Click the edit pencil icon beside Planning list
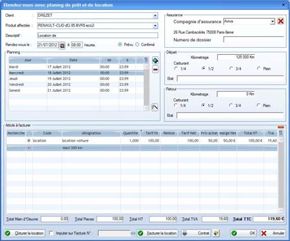The width and height of the screenshot is (290, 241). pos(155,107)
